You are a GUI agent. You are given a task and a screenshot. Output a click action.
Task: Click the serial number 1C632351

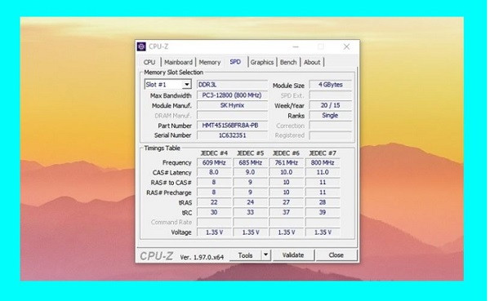(x=232, y=135)
